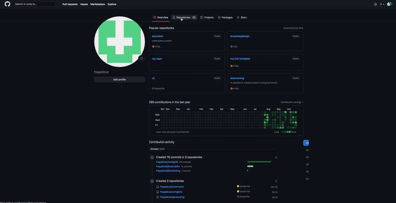Click the repo icon next to frapplecat/javatesting
The image size is (396, 203).
[158, 197]
